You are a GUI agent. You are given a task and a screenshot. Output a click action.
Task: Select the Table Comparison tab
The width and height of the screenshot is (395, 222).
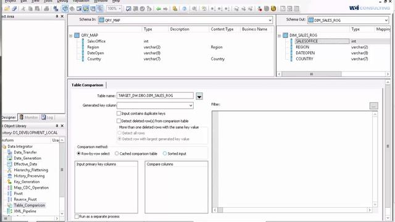point(87,85)
